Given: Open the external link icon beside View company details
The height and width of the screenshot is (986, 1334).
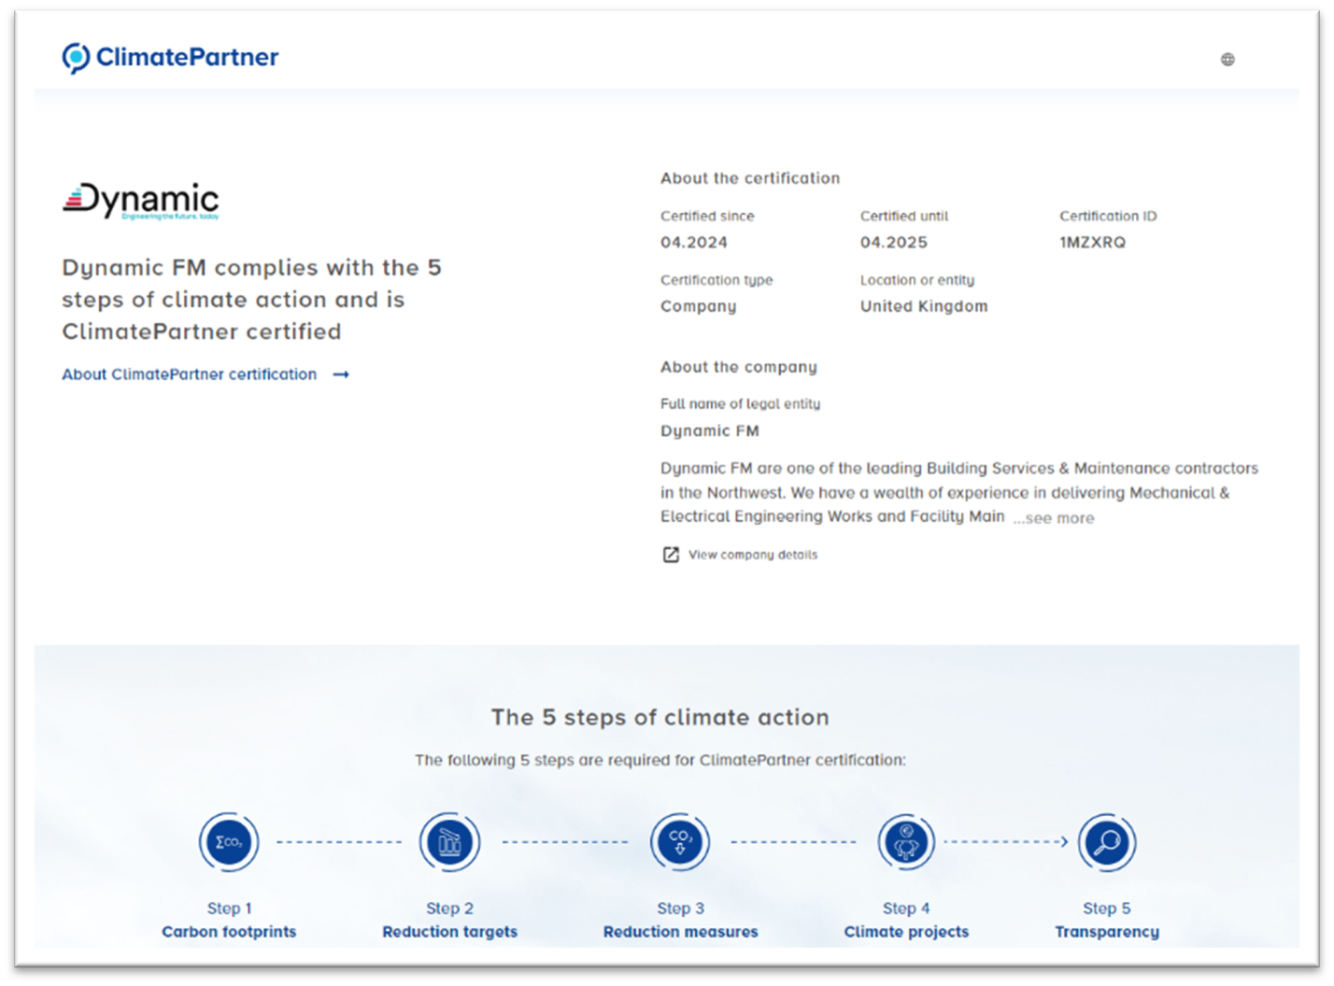Looking at the screenshot, I should [x=670, y=554].
